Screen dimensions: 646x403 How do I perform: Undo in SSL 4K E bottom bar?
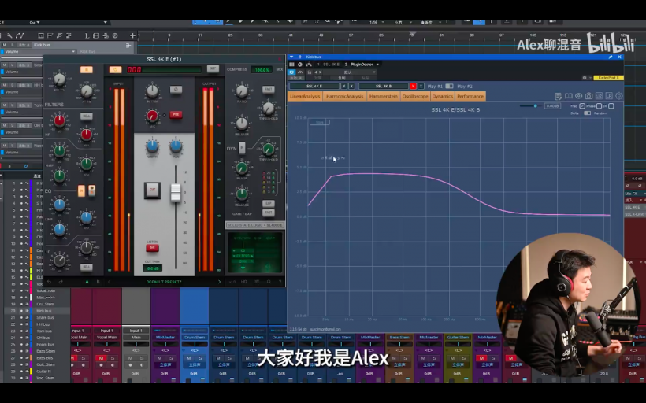(49, 282)
